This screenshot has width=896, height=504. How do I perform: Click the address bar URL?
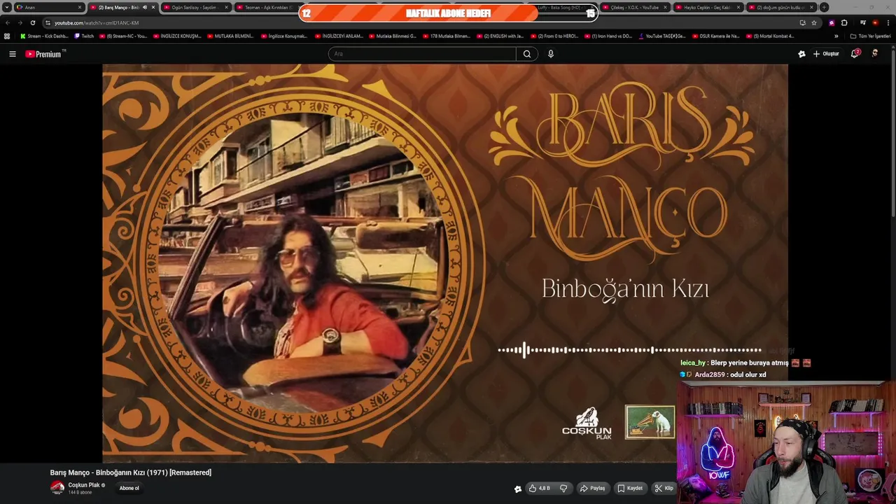pos(97,22)
